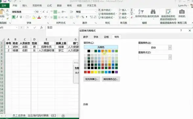
Task: Click the Merge and Center icon
Action: 72,17
